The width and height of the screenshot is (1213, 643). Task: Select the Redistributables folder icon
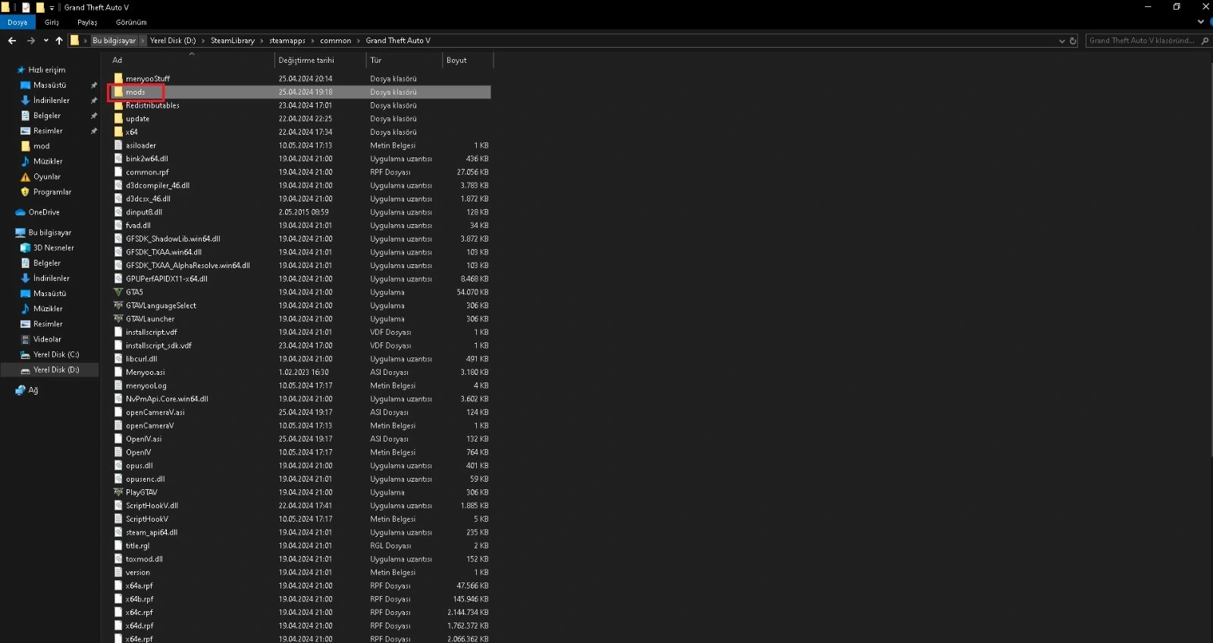(118, 105)
